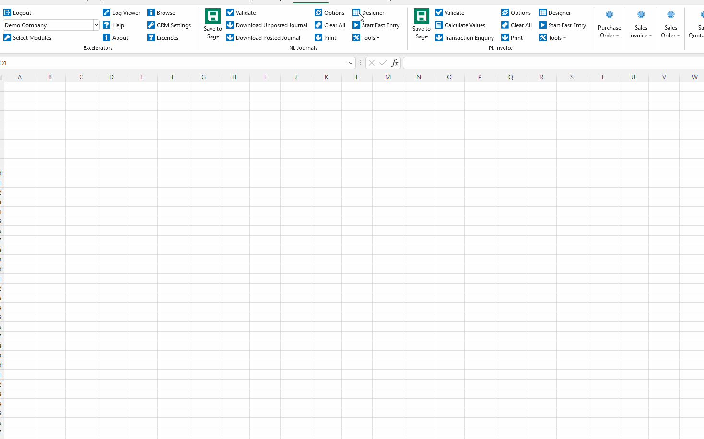Select column R header
This screenshot has height=439, width=704.
[x=541, y=77]
